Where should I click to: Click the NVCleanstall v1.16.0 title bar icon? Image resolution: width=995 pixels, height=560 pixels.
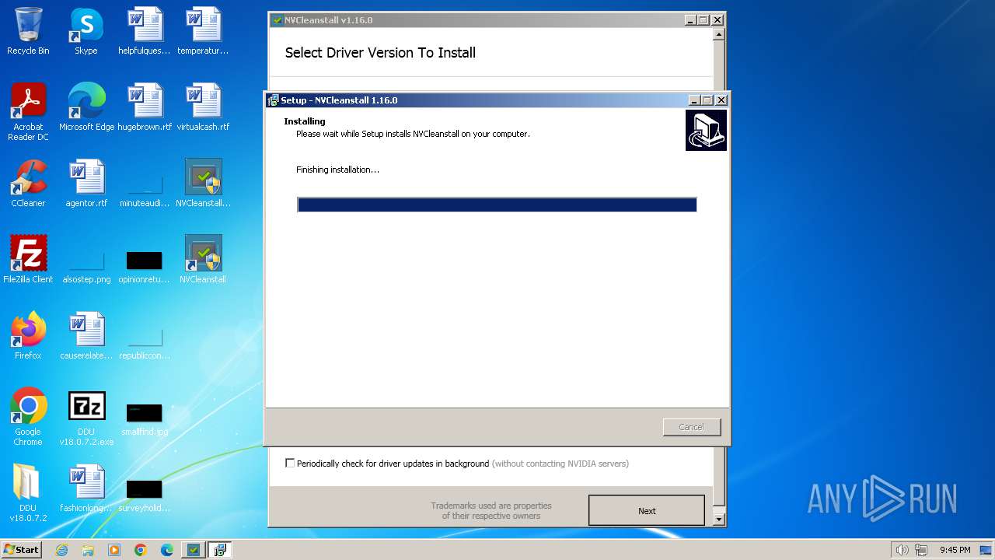point(277,20)
